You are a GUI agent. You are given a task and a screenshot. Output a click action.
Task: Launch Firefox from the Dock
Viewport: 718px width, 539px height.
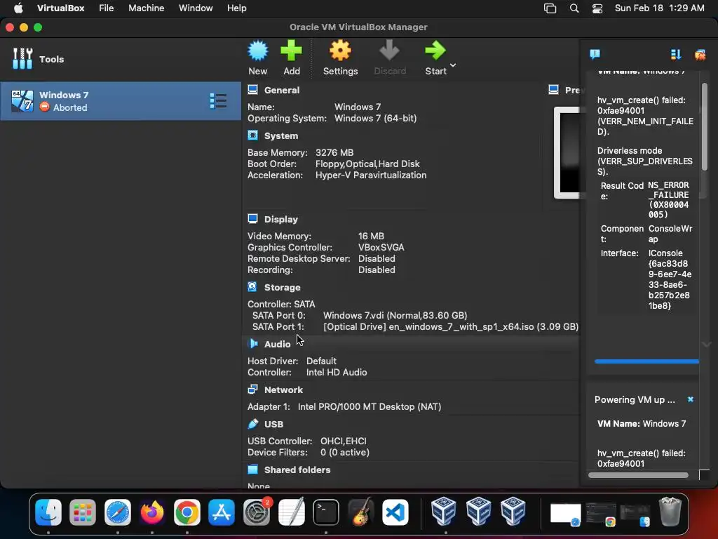[152, 512]
